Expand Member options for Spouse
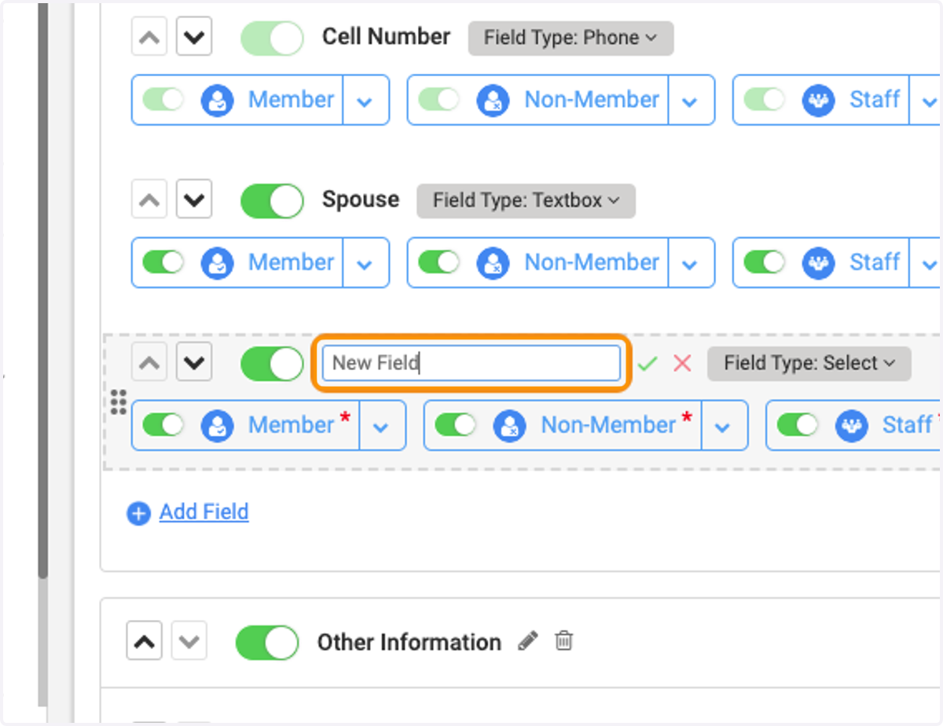 tap(365, 263)
